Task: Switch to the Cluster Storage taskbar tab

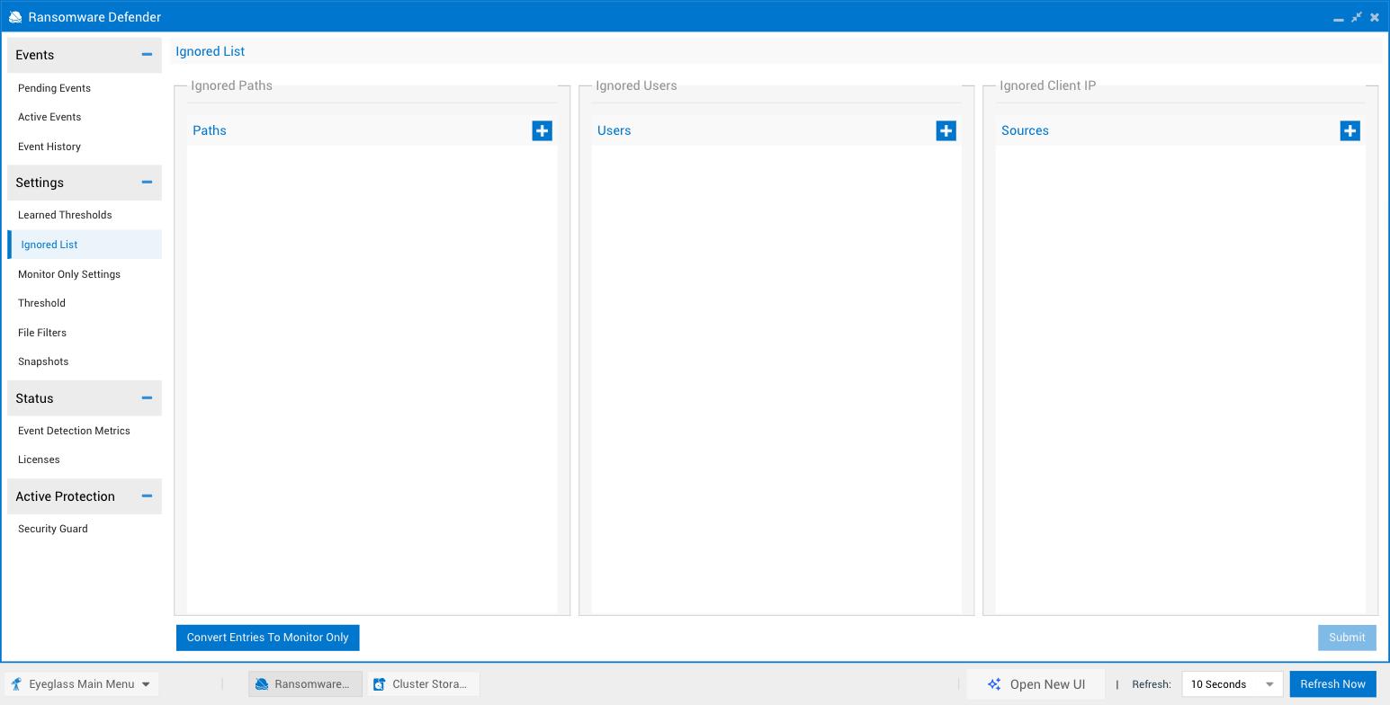Action: [x=423, y=684]
